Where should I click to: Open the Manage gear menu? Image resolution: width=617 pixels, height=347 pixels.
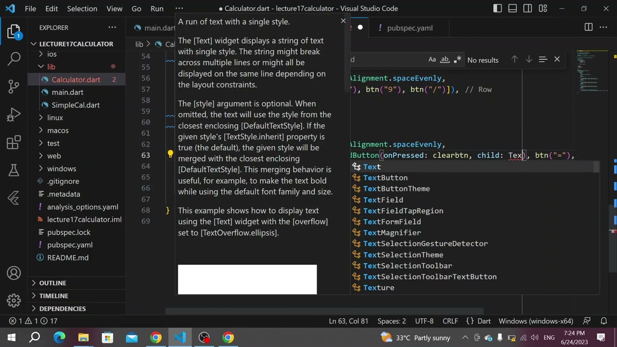click(14, 301)
